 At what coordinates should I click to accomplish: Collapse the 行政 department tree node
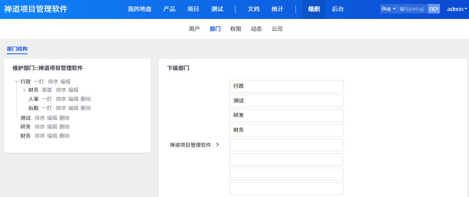[x=17, y=82]
